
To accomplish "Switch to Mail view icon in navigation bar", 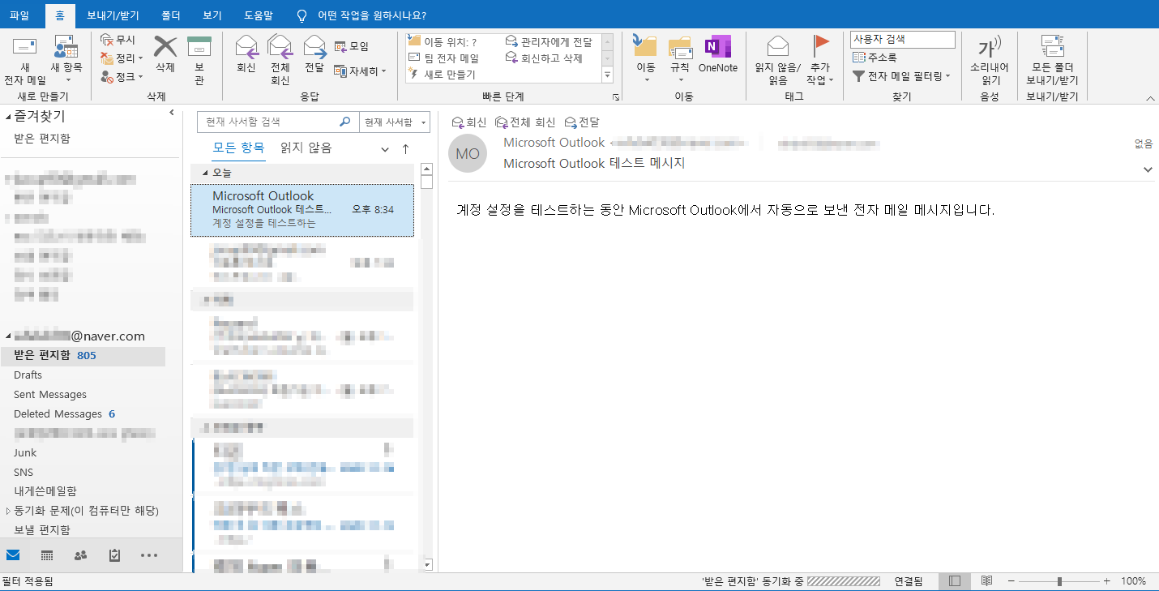I will coord(13,555).
